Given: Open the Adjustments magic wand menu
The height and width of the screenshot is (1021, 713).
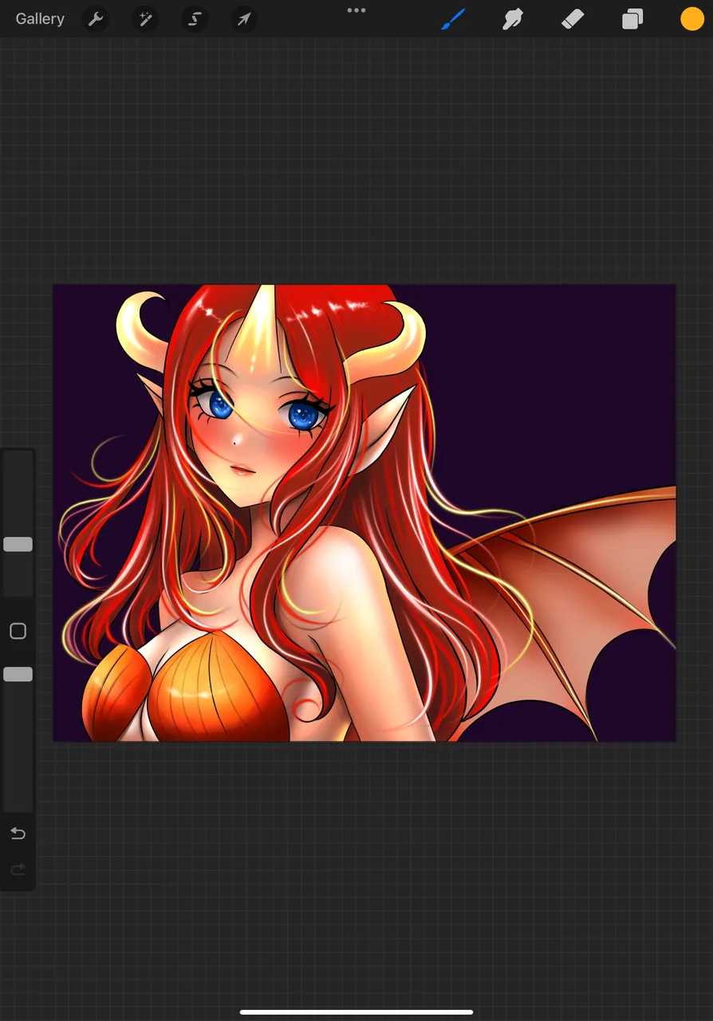Looking at the screenshot, I should click(145, 19).
